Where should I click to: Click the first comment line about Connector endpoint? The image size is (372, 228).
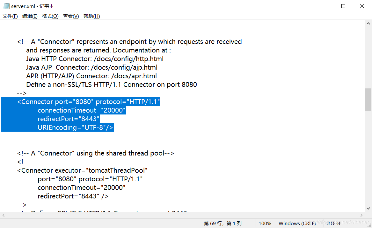pos(129,42)
